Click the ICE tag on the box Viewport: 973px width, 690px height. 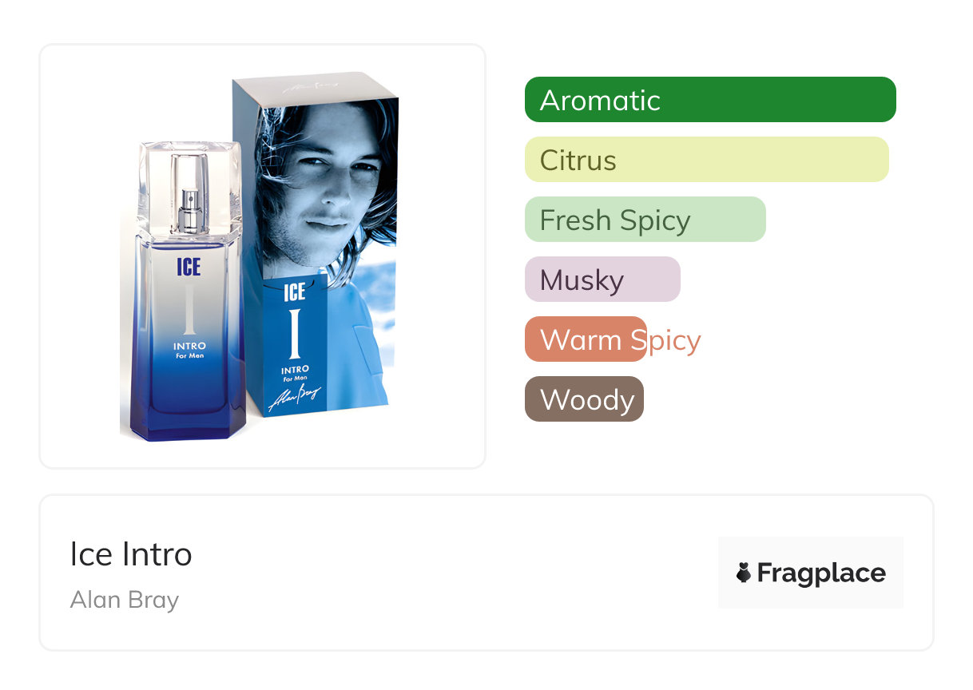[x=295, y=291]
